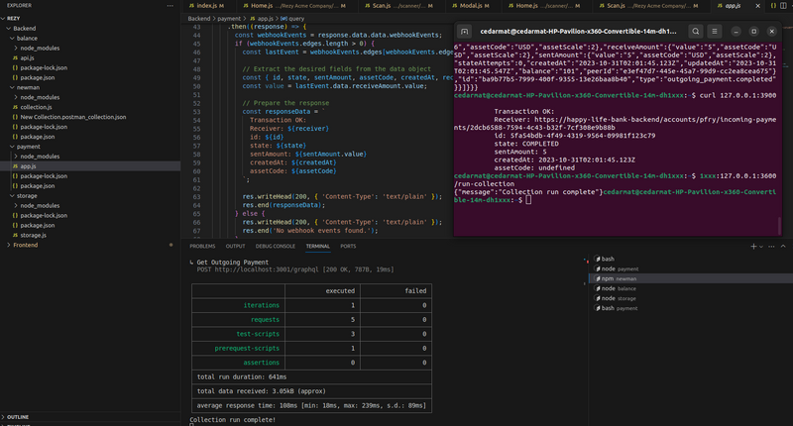Click the plus icon to add new terminal

[x=753, y=247]
